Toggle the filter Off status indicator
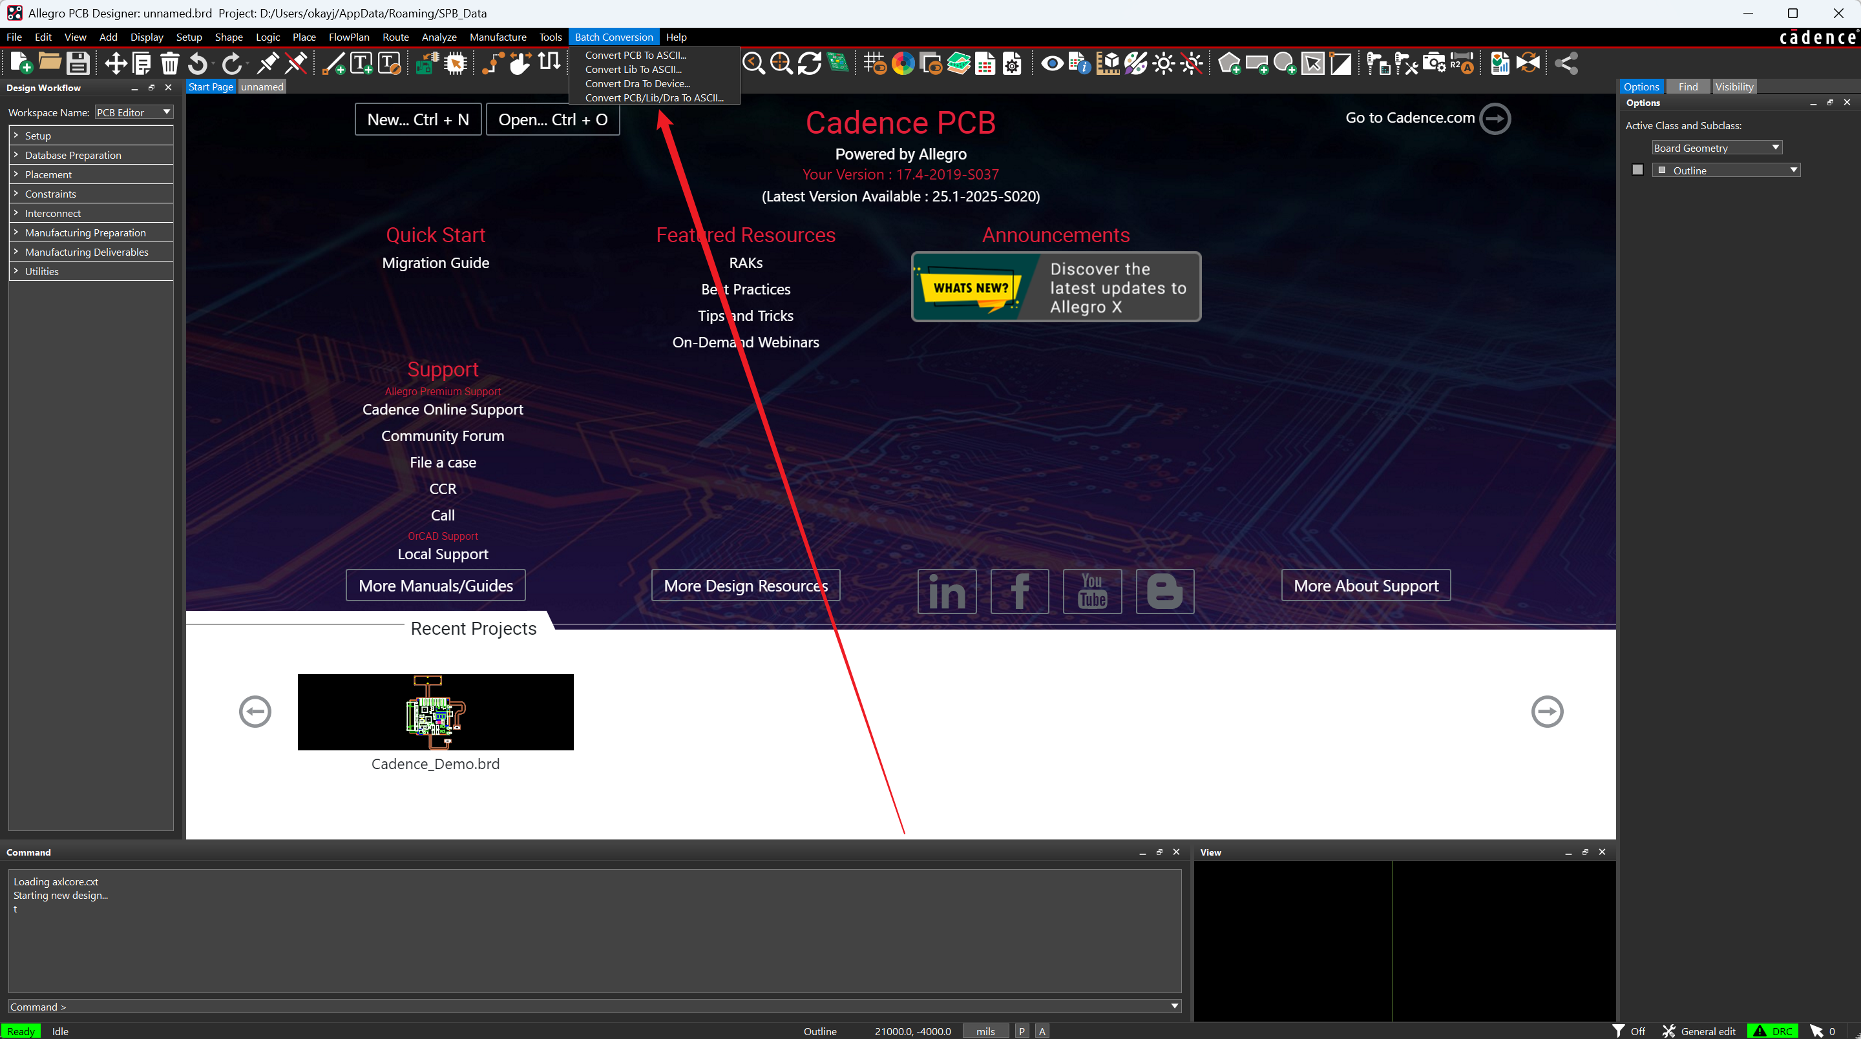The image size is (1861, 1039). 1629,1031
